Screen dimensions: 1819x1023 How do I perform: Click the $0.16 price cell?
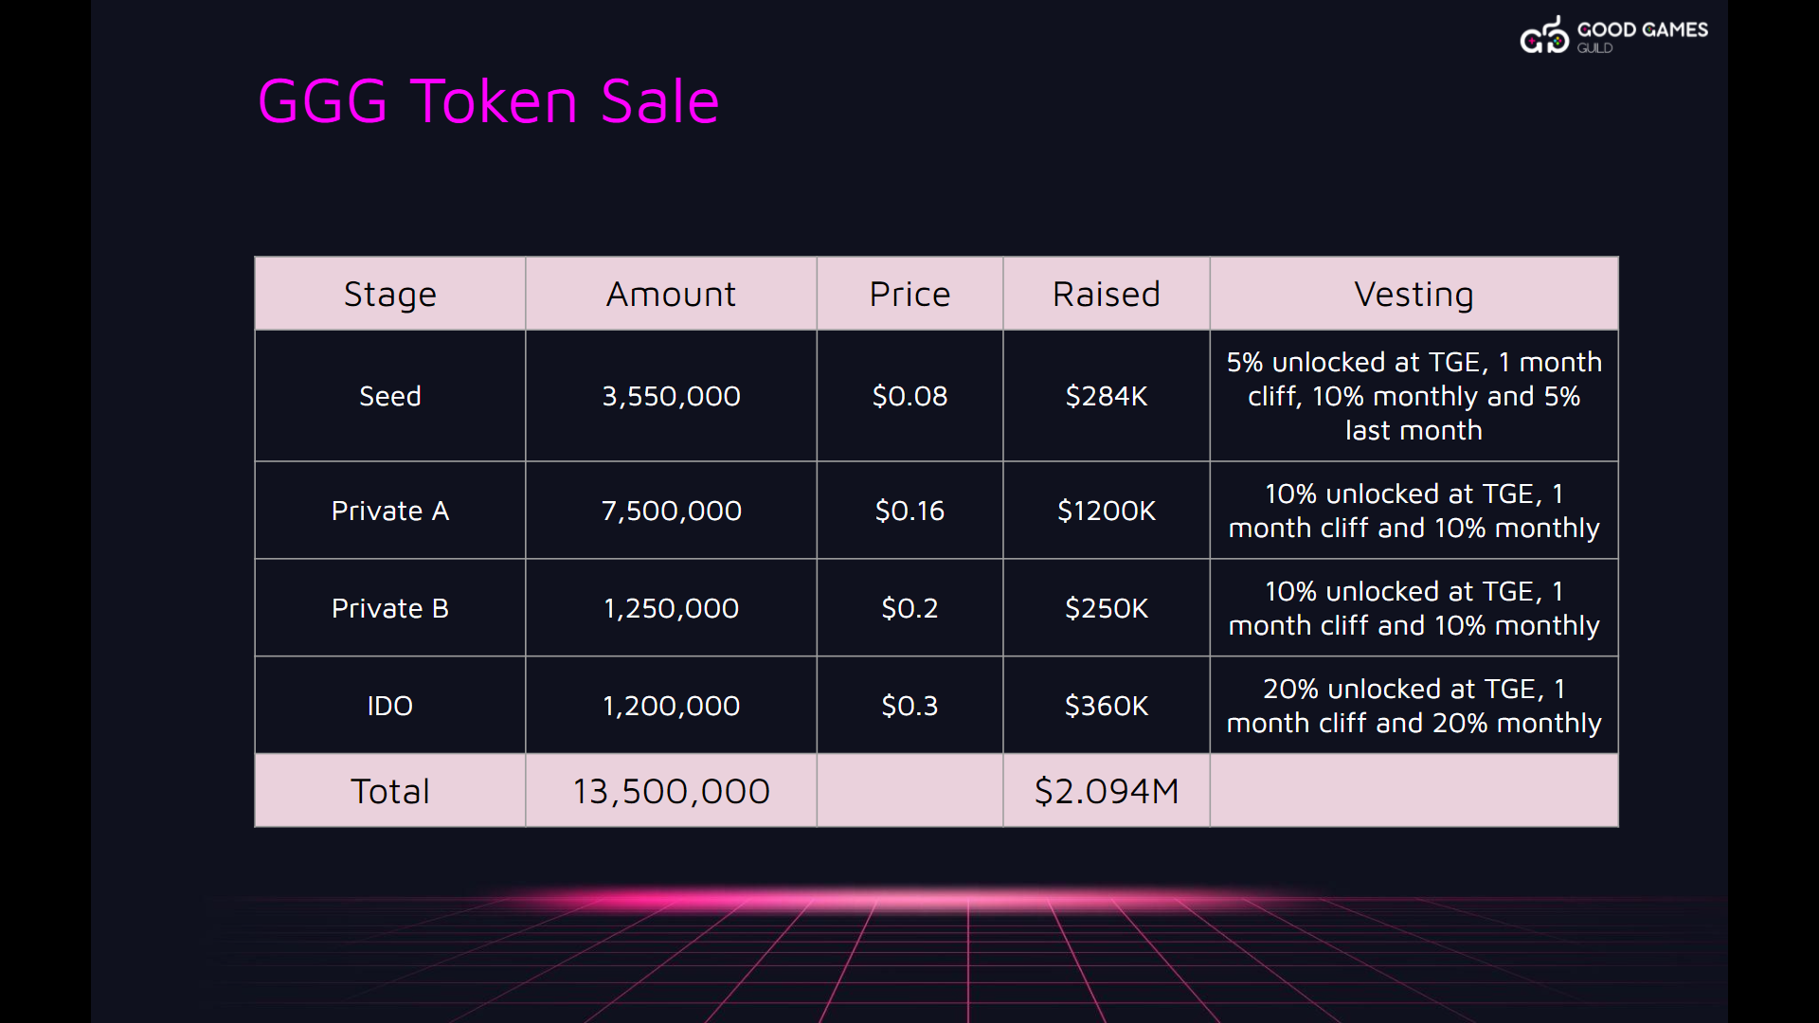[909, 511]
